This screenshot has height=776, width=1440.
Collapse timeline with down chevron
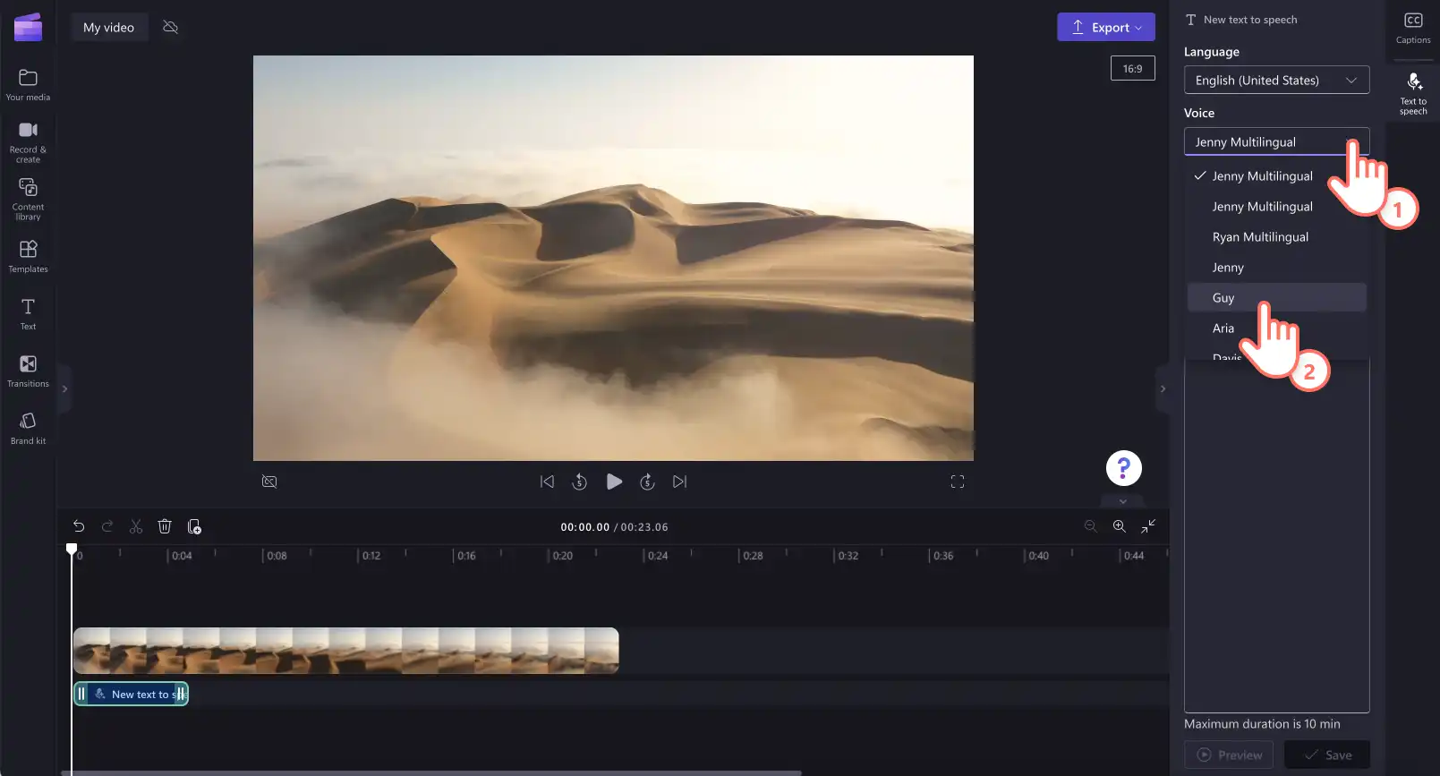tap(1123, 501)
